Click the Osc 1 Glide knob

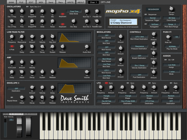42,11
